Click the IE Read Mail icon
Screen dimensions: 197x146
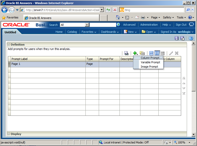tap(137, 17)
